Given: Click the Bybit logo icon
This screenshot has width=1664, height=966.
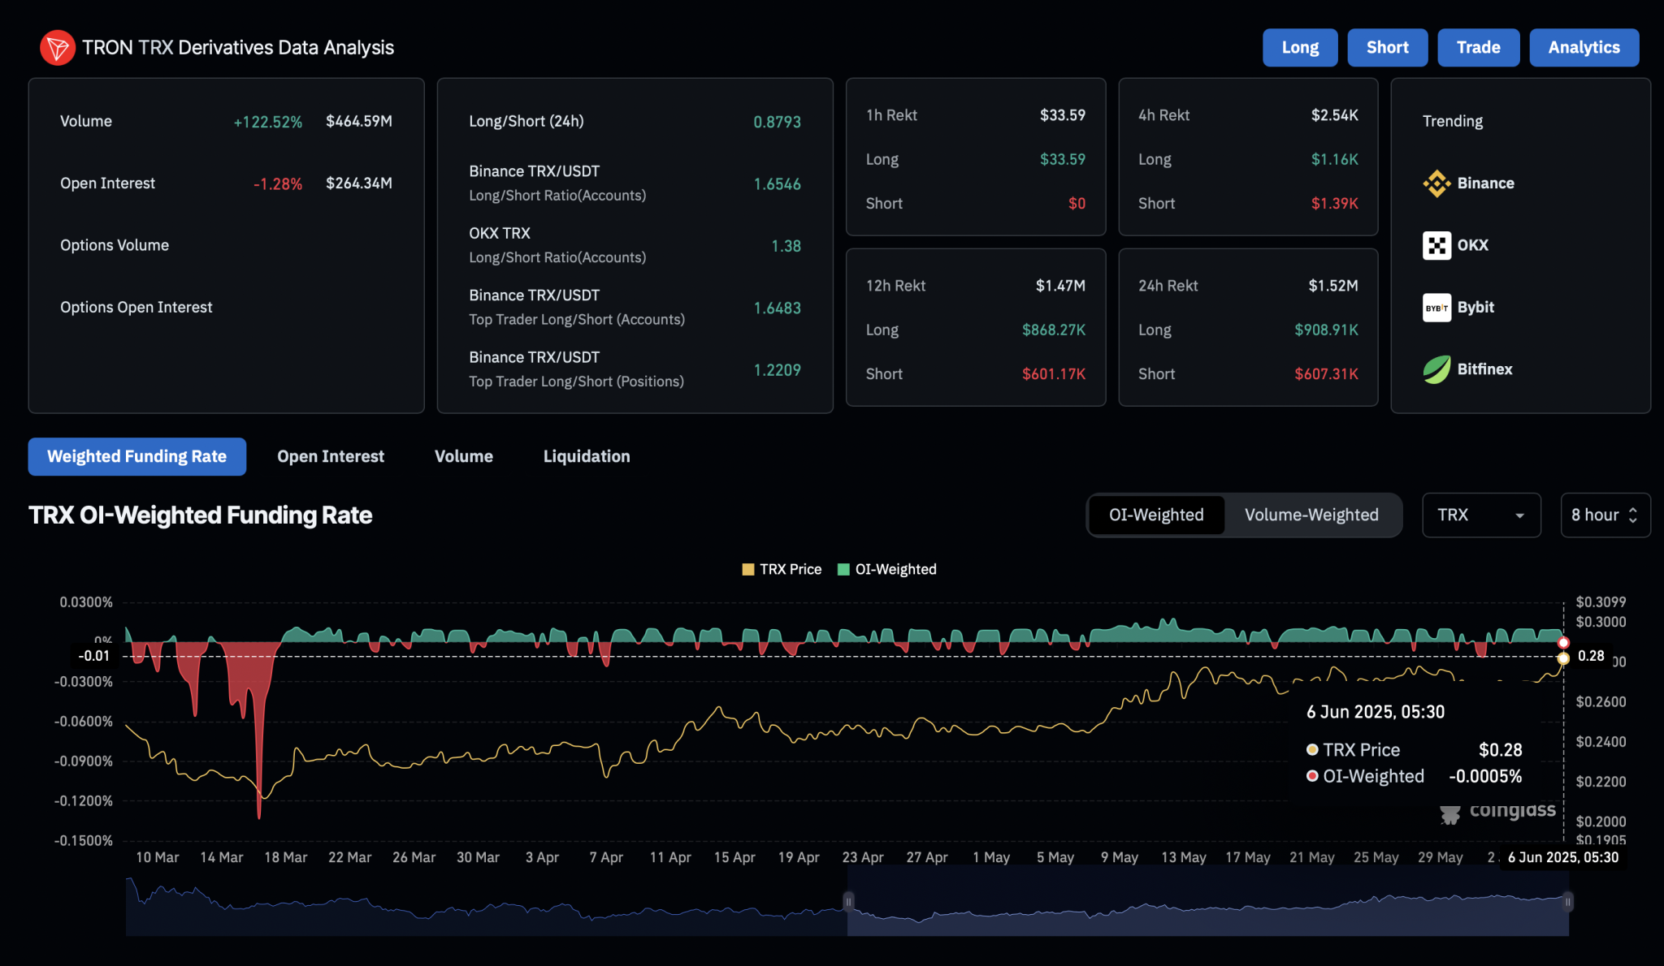Looking at the screenshot, I should click(x=1436, y=308).
